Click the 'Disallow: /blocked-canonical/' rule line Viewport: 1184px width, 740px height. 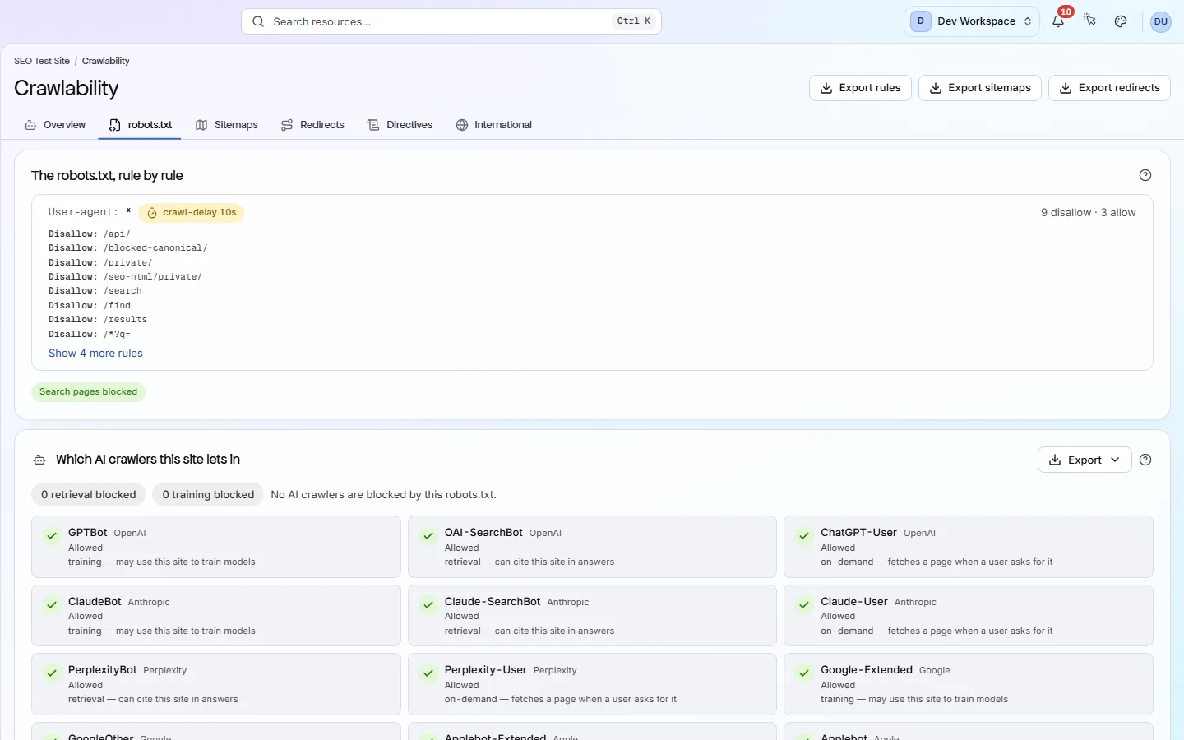tap(128, 248)
